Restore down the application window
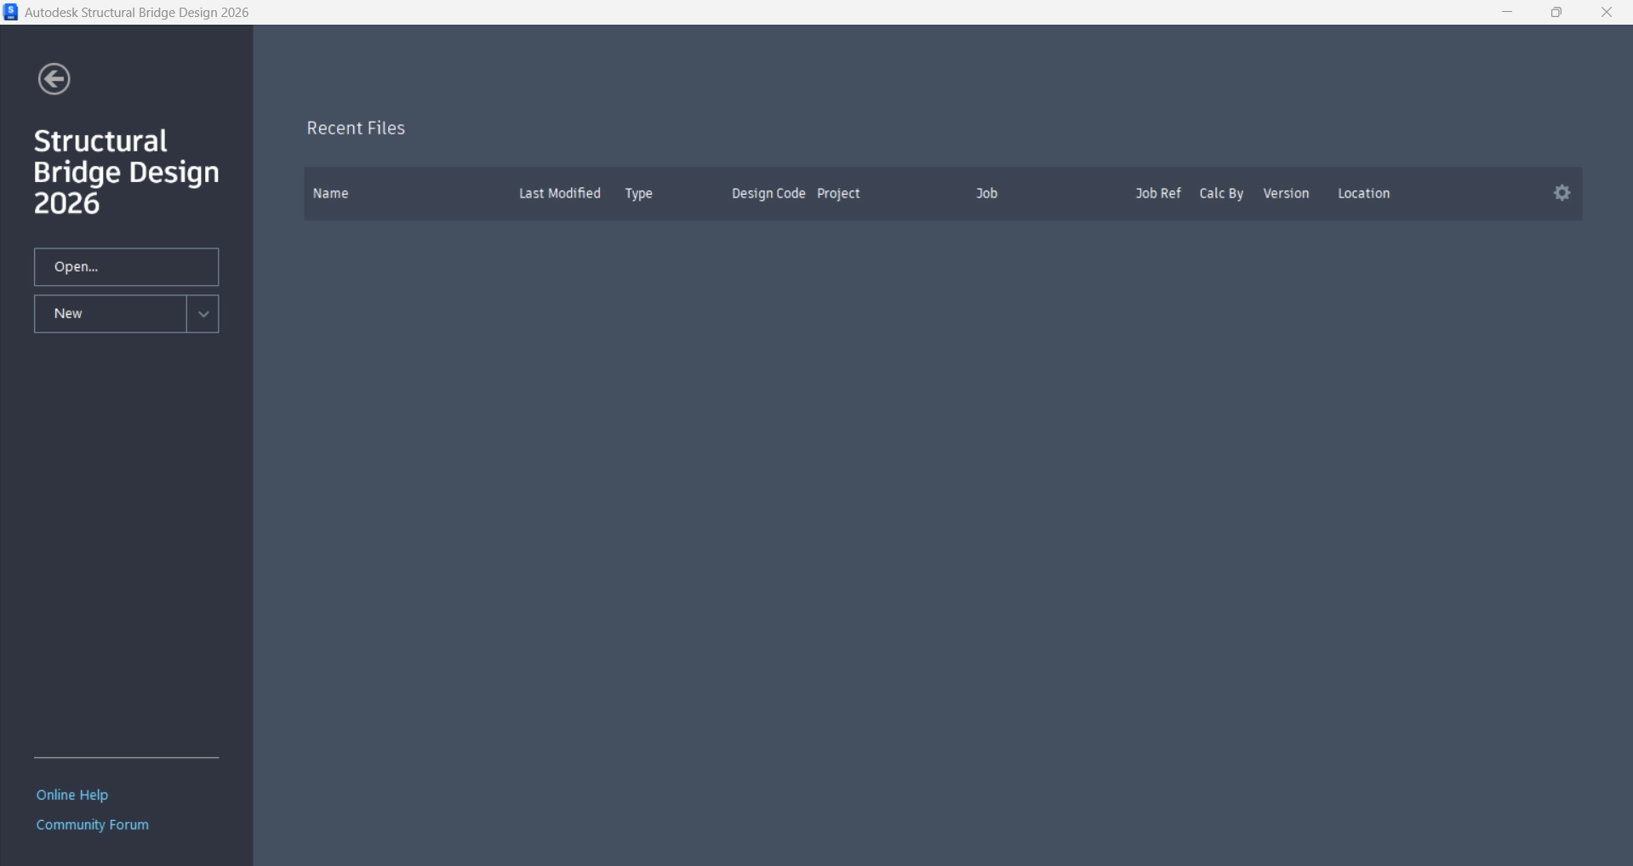The height and width of the screenshot is (866, 1633). tap(1556, 12)
